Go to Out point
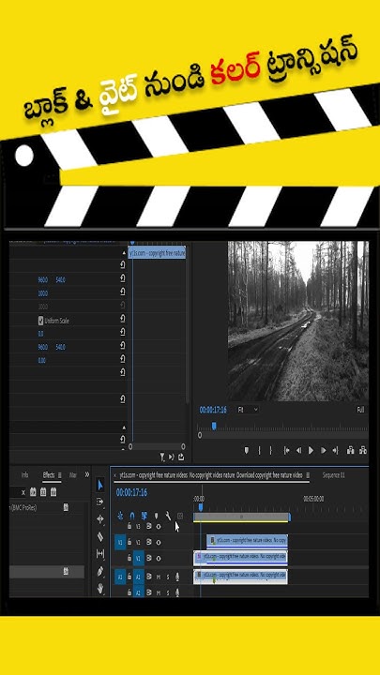The width and height of the screenshot is (380, 675). pos(335,450)
